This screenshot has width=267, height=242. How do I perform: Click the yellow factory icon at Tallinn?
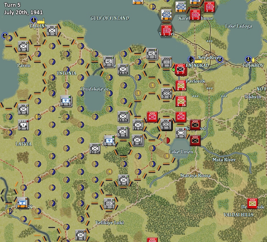pyautogui.click(x=41, y=21)
